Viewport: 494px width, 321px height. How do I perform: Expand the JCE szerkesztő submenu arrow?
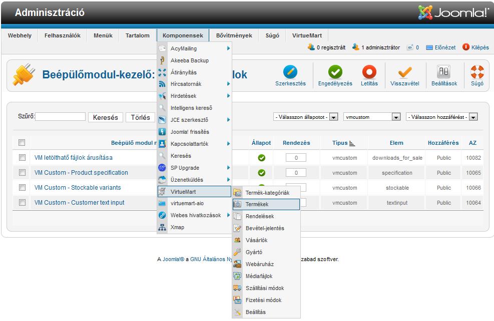[x=228, y=120]
